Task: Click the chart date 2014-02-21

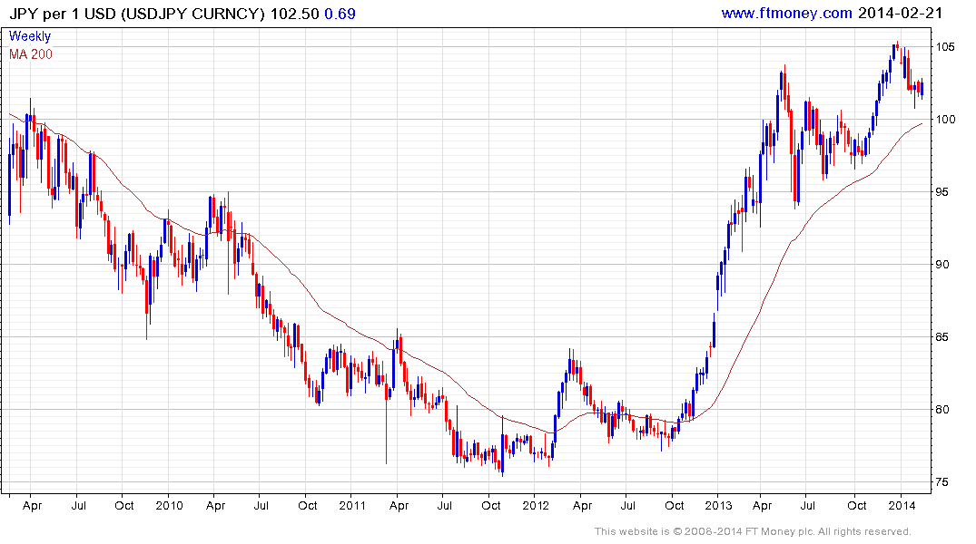Action: coord(898,14)
